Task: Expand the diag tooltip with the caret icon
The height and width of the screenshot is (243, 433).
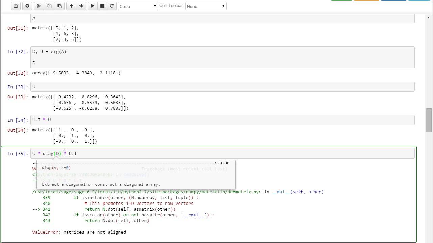Action: (x=215, y=163)
